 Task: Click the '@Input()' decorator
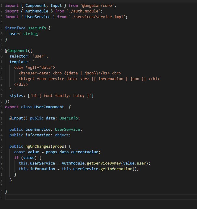pyautogui.click(x=19, y=118)
